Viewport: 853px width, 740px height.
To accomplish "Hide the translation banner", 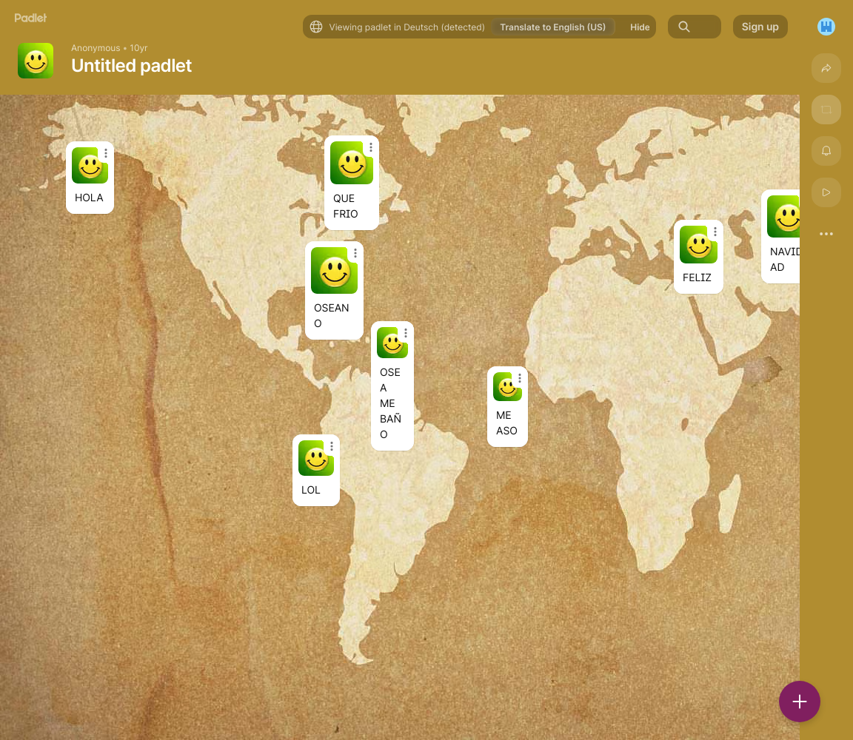I will [x=640, y=27].
